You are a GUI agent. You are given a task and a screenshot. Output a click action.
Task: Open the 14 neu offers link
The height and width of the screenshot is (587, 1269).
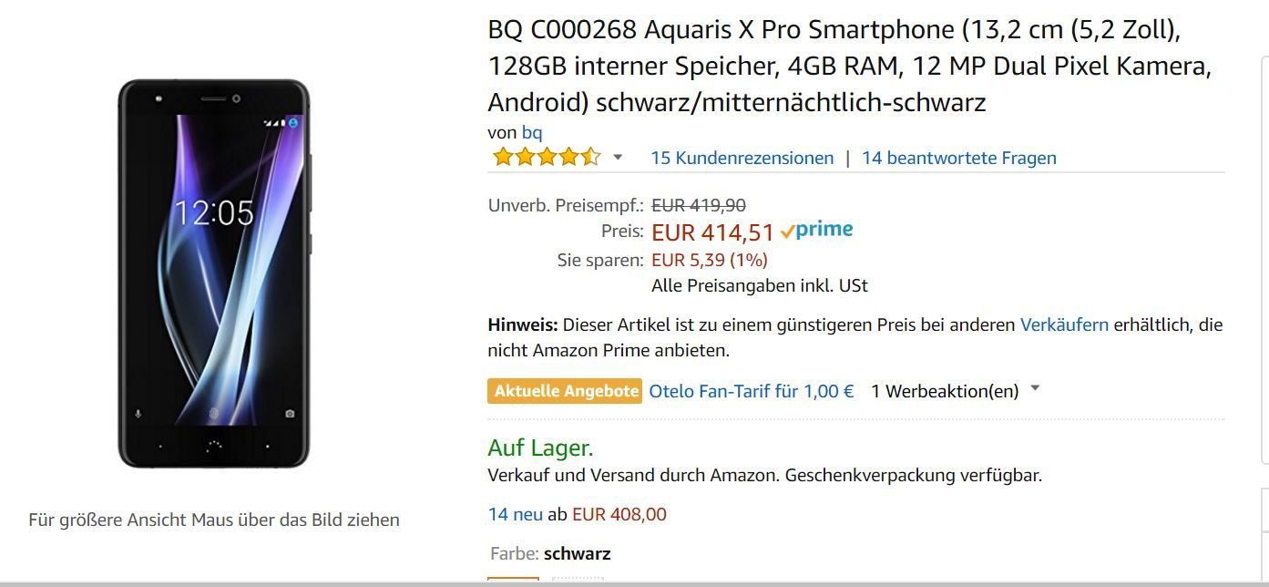click(x=516, y=514)
